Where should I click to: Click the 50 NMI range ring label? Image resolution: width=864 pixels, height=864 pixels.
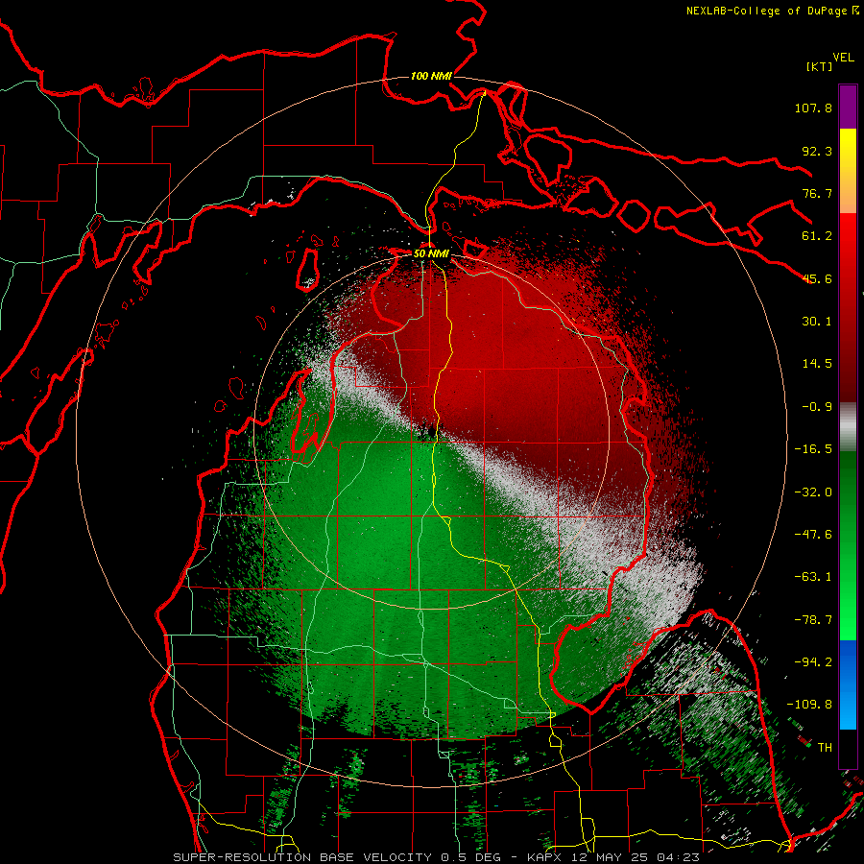(431, 254)
